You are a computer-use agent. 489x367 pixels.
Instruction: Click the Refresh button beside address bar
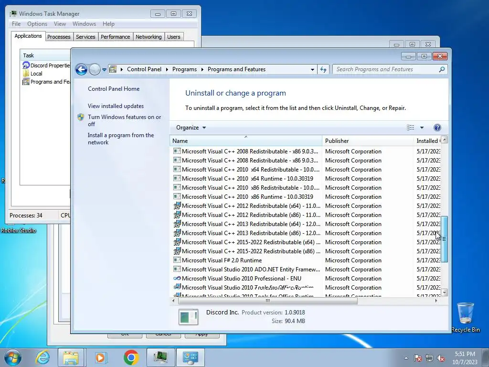pyautogui.click(x=323, y=70)
